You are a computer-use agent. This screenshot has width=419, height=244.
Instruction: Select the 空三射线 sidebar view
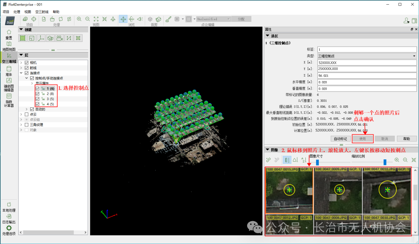coord(9,58)
